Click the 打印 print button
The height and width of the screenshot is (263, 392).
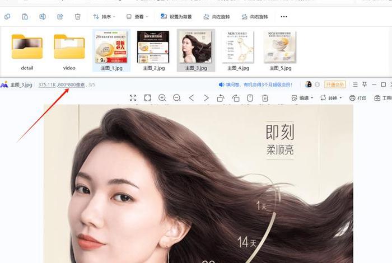click(358, 98)
